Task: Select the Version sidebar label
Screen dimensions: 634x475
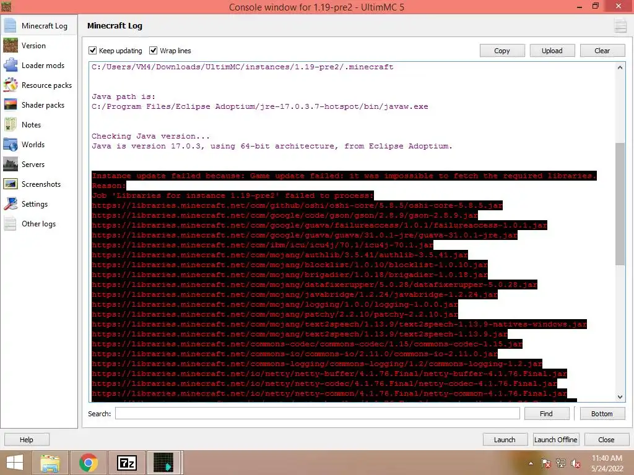Action: (x=33, y=45)
